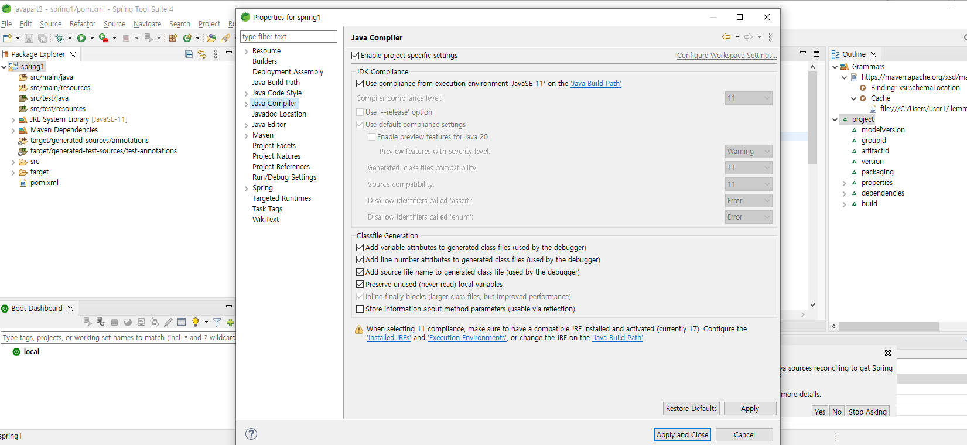The width and height of the screenshot is (967, 445).
Task: Click the New Java Package icon
Action: click(x=173, y=38)
